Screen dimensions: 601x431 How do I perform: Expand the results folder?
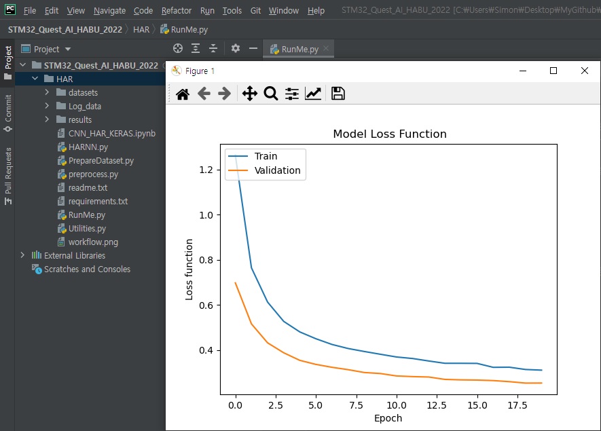click(x=47, y=119)
